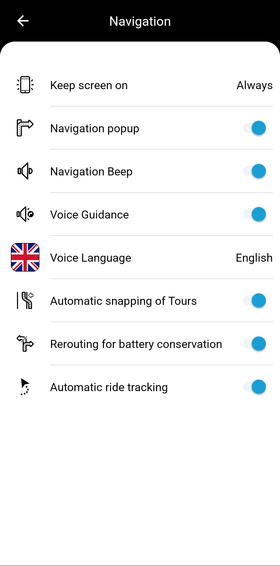Tap the Automatic snapping of Tours icon
280x566 pixels.
(x=25, y=300)
